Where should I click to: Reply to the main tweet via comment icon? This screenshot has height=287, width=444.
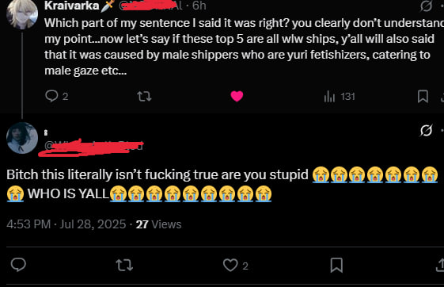[18, 265]
